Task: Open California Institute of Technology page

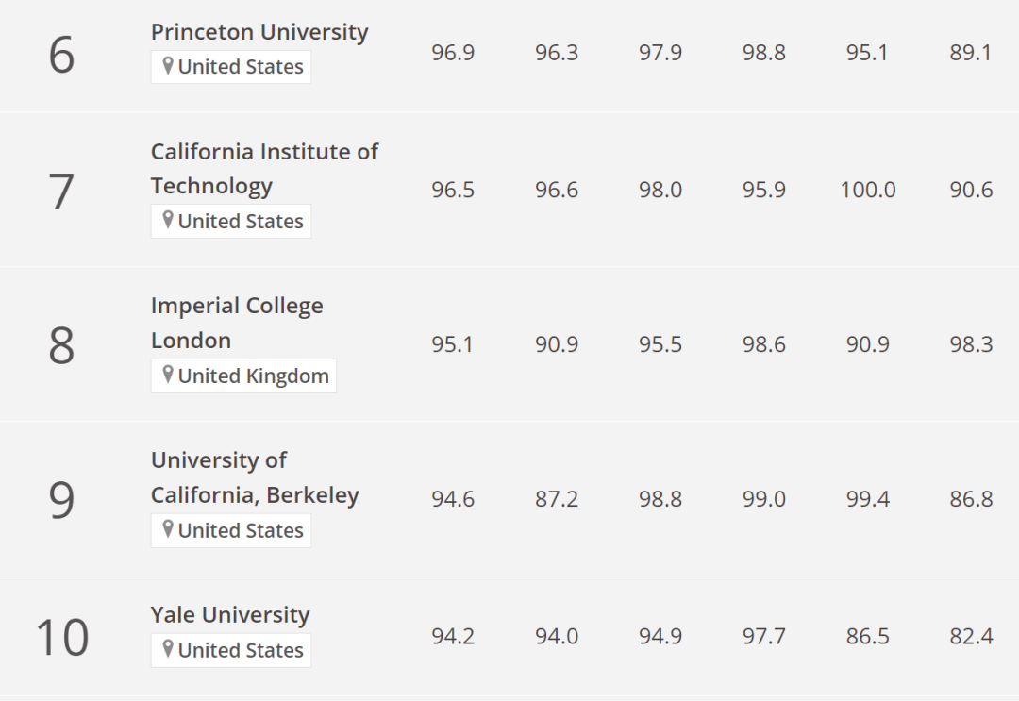Action: tap(264, 168)
